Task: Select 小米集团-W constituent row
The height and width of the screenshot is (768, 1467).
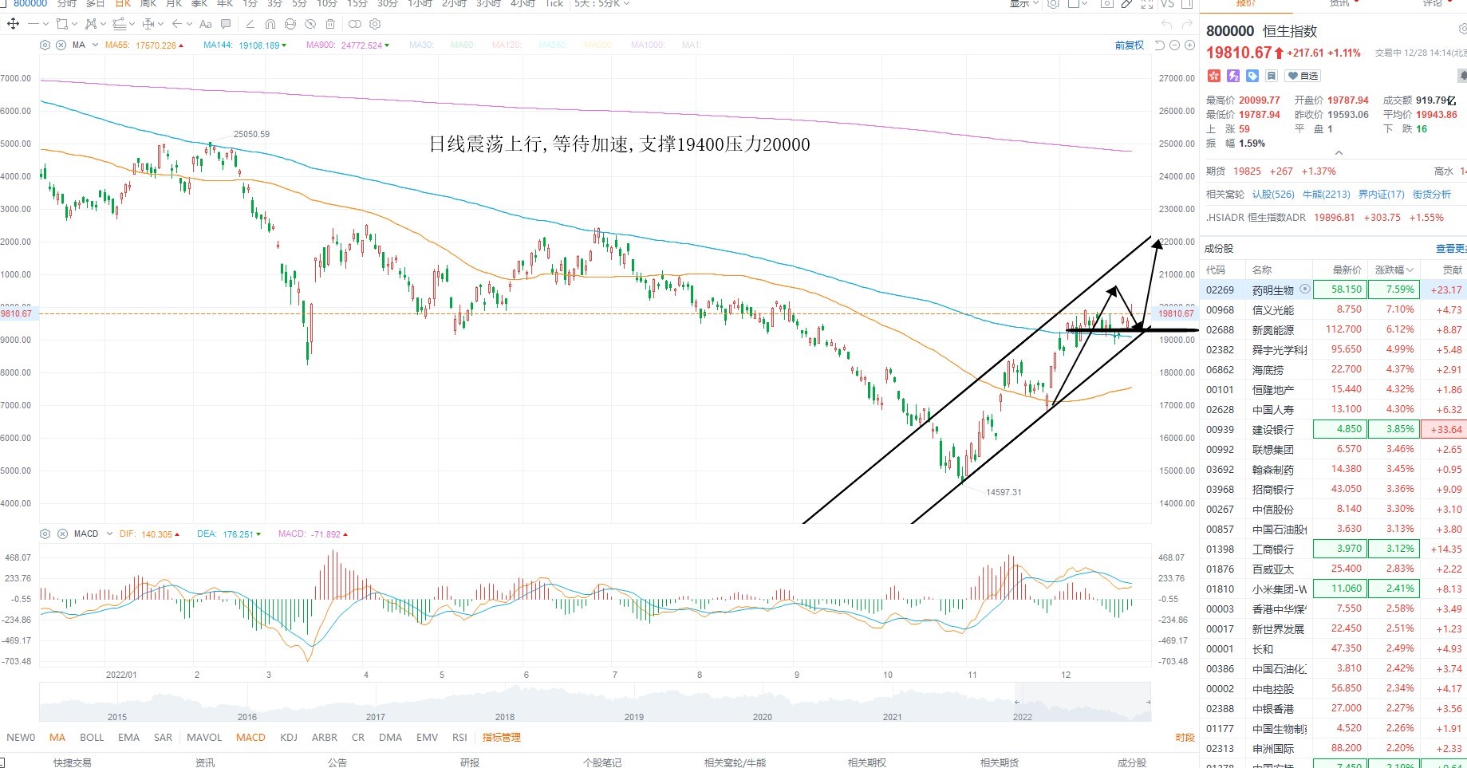Action: pos(1333,589)
